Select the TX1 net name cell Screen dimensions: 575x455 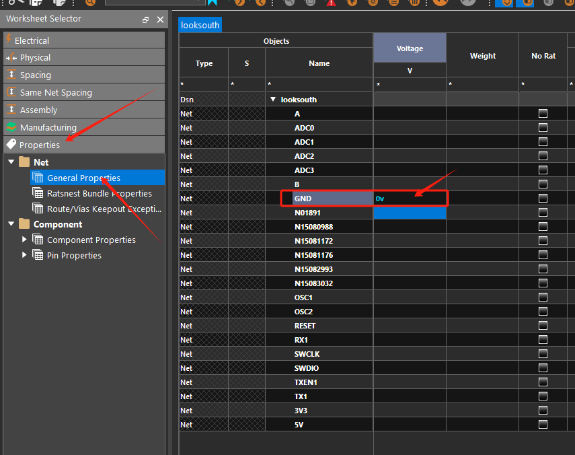click(x=319, y=396)
